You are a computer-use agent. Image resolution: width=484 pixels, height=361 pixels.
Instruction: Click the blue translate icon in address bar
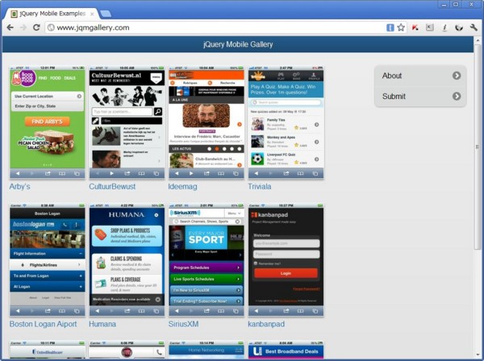(x=390, y=27)
